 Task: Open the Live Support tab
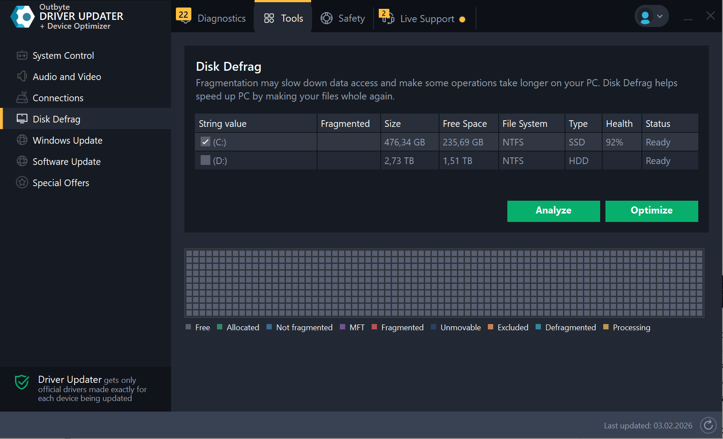pos(423,19)
